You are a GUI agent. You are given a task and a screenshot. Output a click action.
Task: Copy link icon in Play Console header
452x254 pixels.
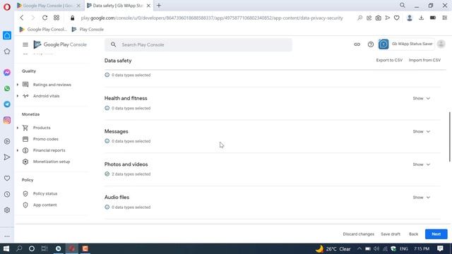[x=357, y=44]
